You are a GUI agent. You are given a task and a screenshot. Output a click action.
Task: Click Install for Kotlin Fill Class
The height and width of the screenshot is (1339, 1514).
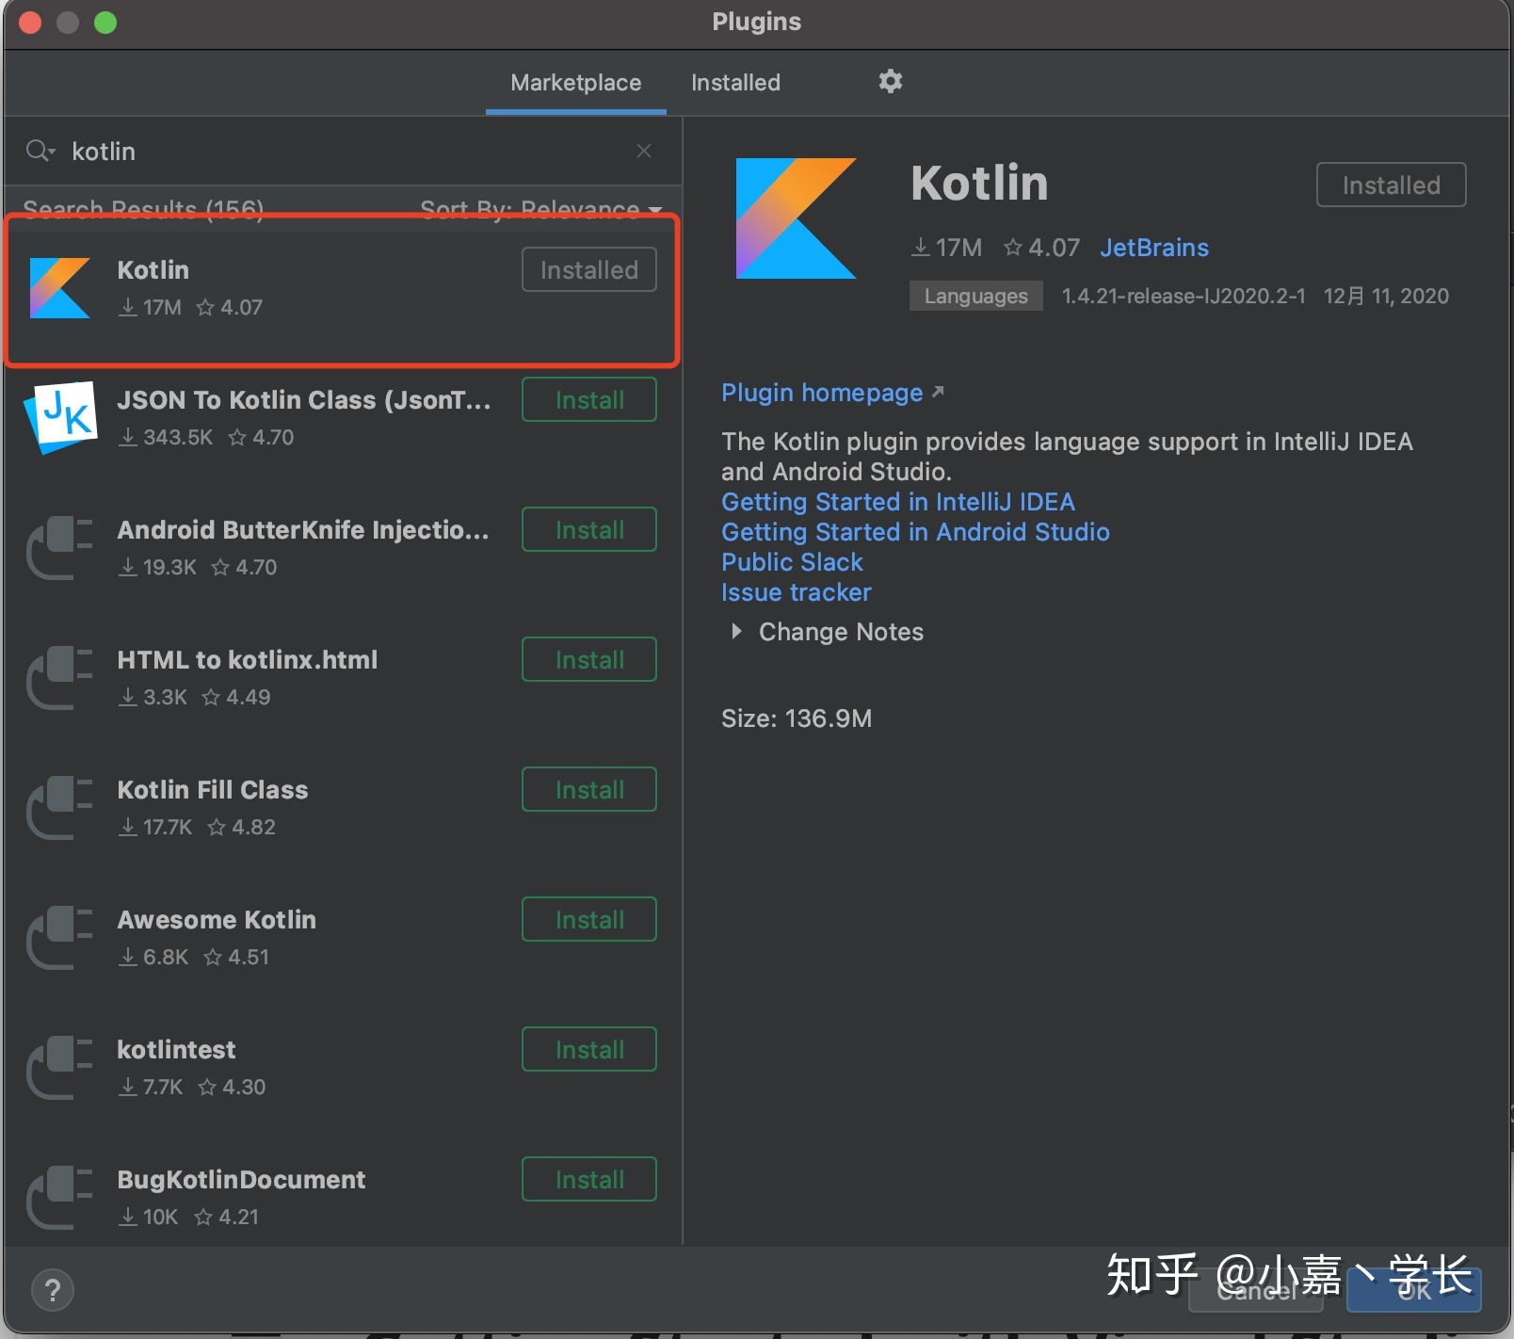tap(588, 789)
